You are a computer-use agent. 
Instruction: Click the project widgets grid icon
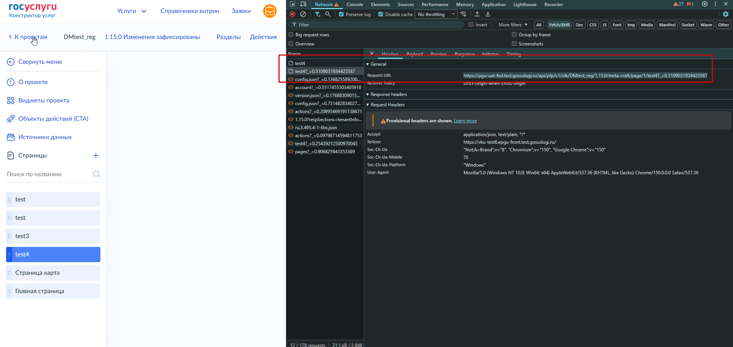tap(11, 101)
